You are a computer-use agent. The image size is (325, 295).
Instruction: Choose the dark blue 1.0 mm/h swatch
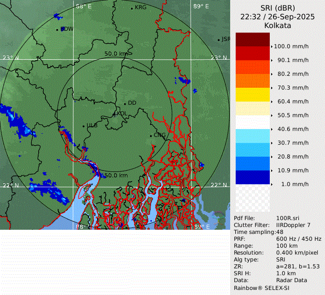[x=252, y=177]
